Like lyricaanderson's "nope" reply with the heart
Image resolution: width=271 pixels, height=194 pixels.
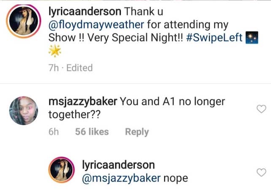pos(261,172)
